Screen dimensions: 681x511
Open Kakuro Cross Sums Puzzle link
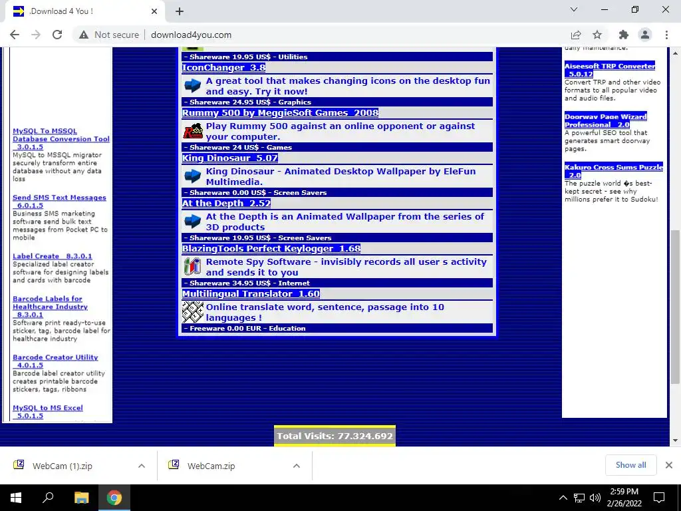(614, 171)
